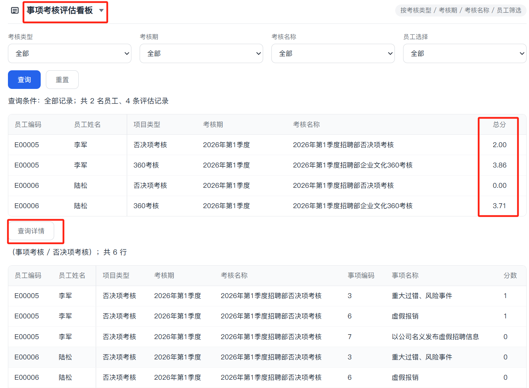Click the 查询详情 button

31,231
